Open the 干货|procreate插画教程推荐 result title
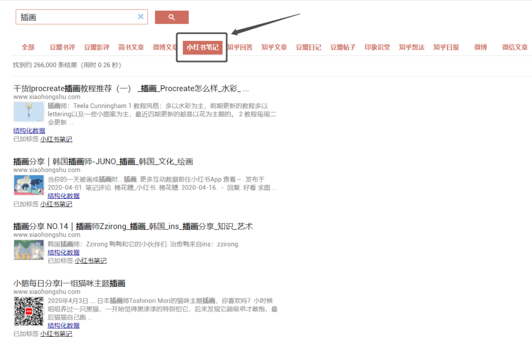This screenshot has height=343, width=532. pos(131,88)
